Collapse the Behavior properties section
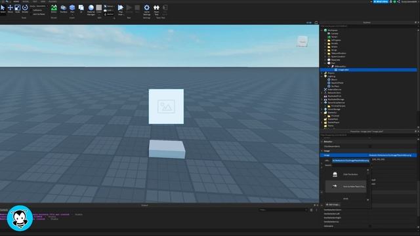The image size is (420, 236). pos(322,142)
